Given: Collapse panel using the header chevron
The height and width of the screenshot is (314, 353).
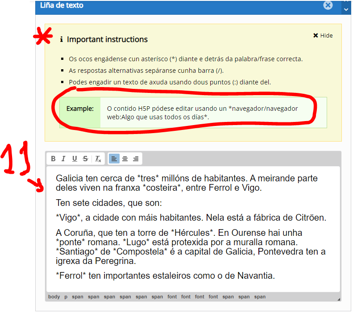Looking at the screenshot, I should 346,9.
